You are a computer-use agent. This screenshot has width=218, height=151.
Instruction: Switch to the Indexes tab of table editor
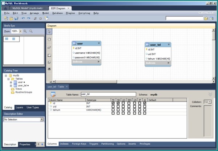(64, 144)
